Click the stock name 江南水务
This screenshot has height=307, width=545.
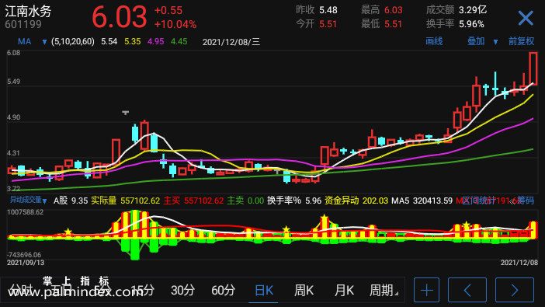pyautogui.click(x=28, y=12)
